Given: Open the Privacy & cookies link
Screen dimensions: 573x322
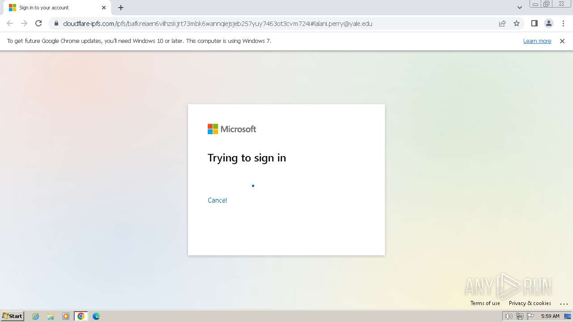Looking at the screenshot, I should [x=530, y=303].
